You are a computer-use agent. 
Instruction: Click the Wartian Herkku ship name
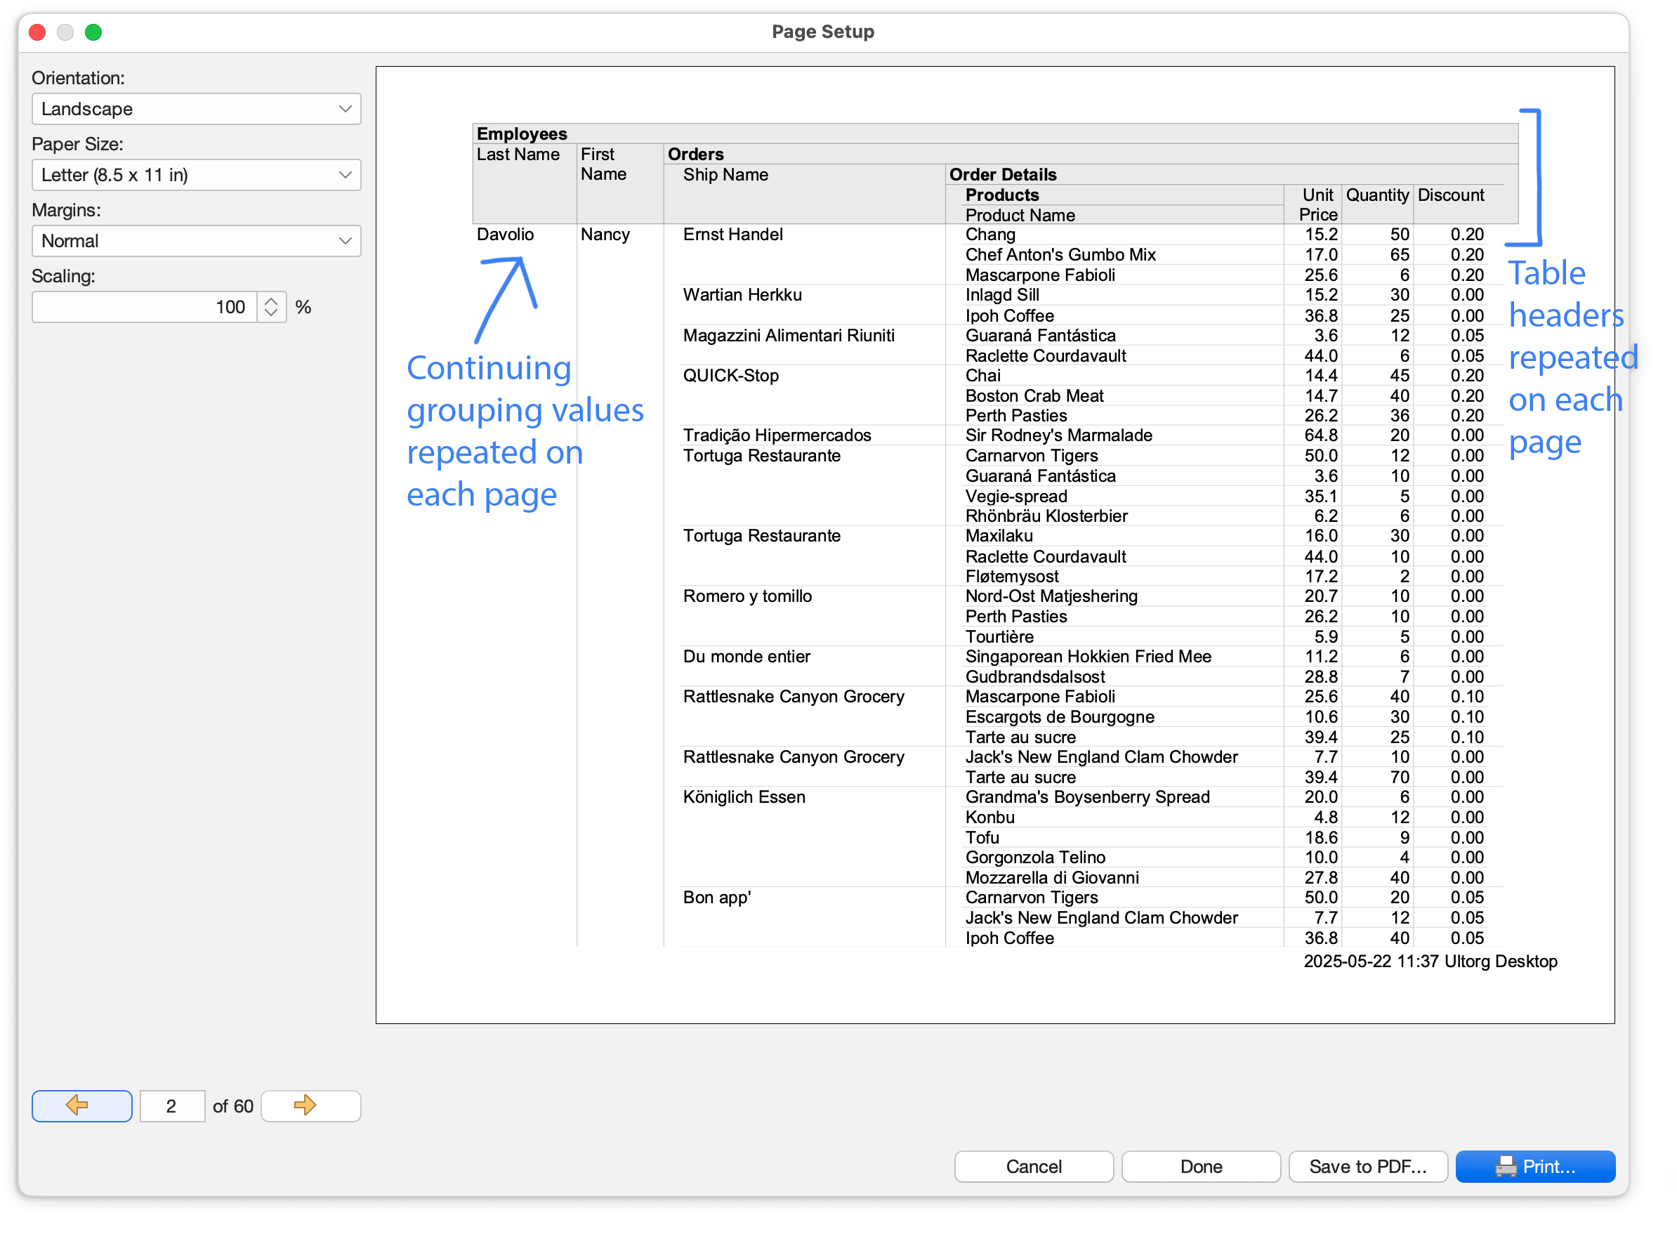[742, 294]
